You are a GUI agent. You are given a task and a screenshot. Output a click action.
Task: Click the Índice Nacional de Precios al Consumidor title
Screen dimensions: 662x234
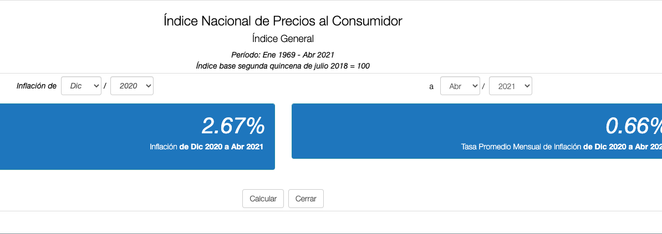(x=283, y=20)
